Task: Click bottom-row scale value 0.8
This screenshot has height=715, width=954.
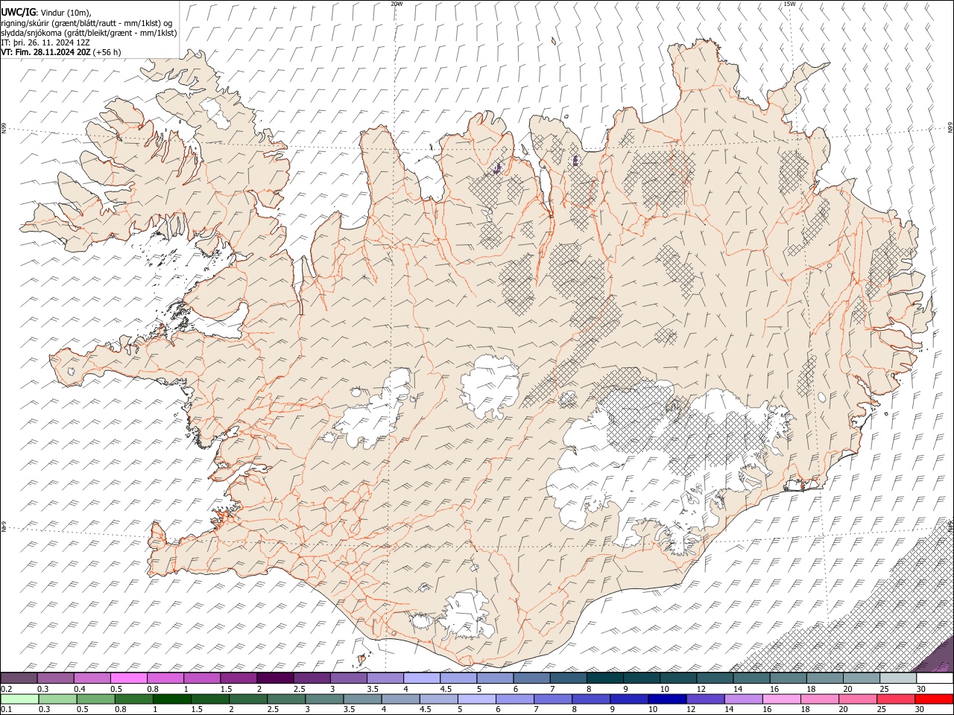Action: 121,709
